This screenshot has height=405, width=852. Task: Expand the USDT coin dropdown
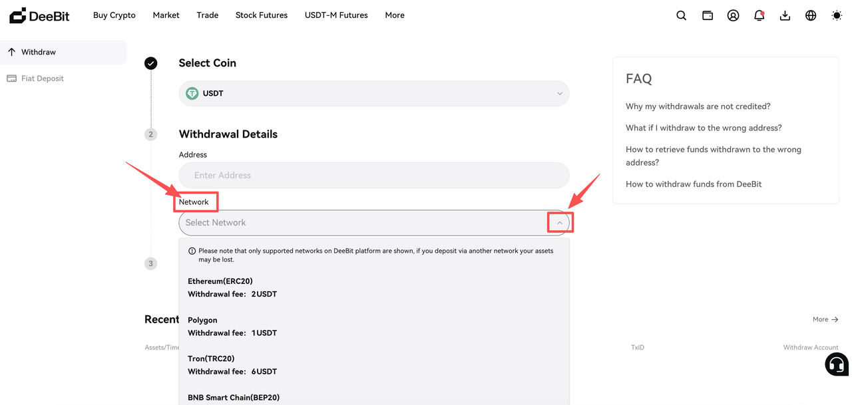point(374,94)
